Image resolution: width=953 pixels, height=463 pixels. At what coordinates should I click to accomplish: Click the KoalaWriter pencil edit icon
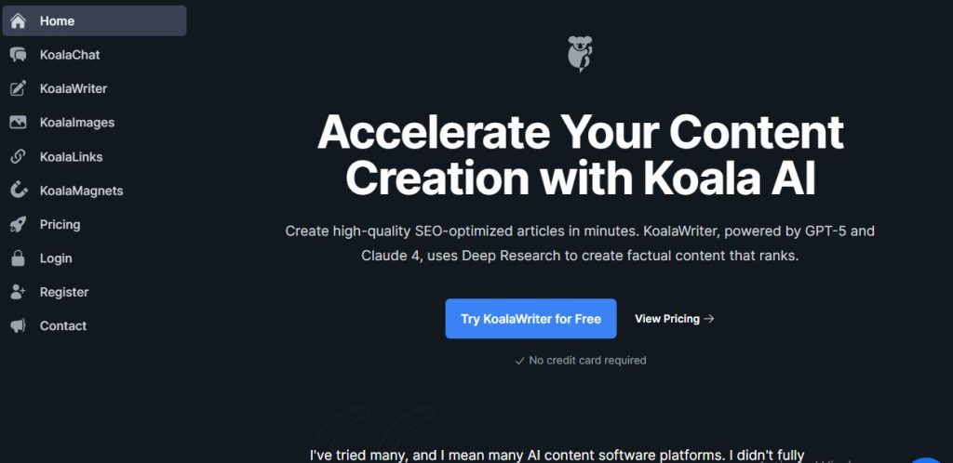(19, 88)
